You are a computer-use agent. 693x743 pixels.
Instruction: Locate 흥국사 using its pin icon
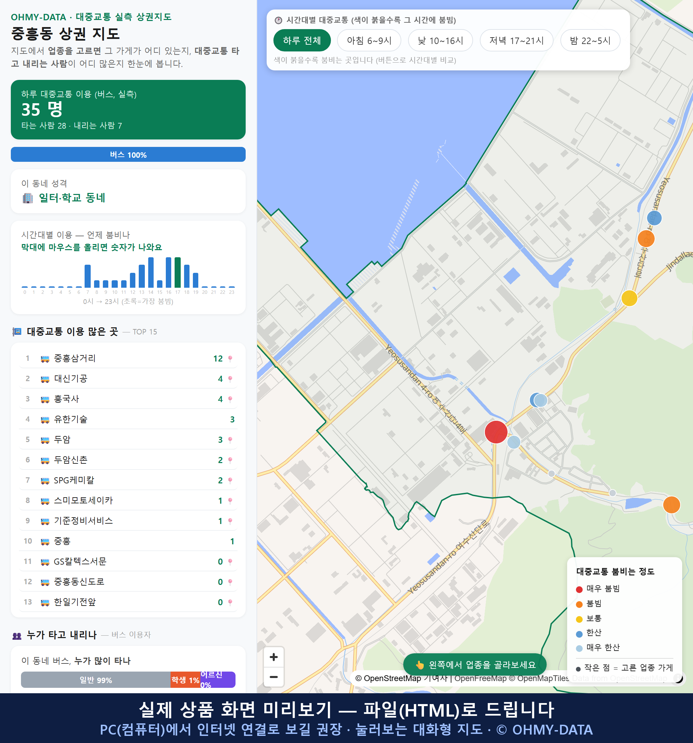(230, 399)
